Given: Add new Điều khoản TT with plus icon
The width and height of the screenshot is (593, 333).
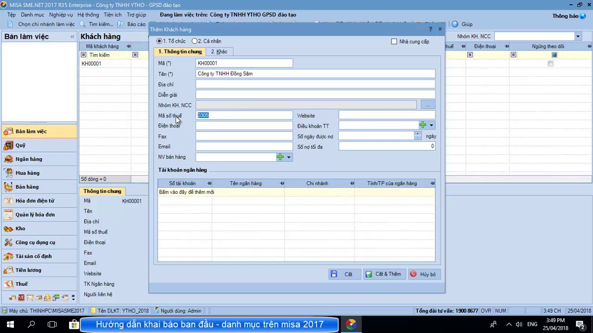Looking at the screenshot, I should point(423,125).
